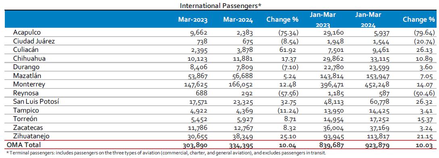Click the International Passengers title
The height and width of the screenshot is (158, 439).
click(x=221, y=6)
